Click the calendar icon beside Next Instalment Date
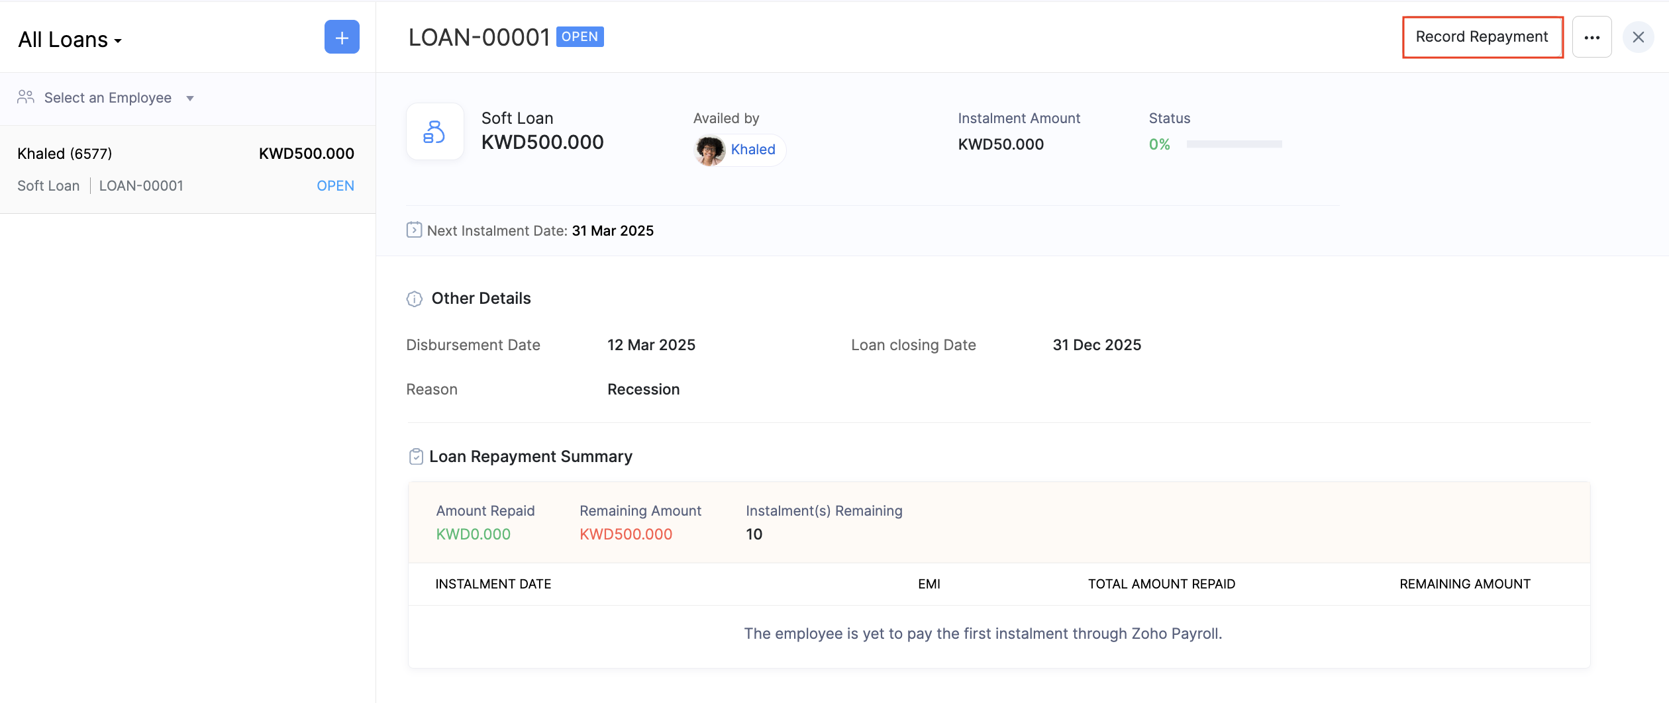 click(414, 230)
